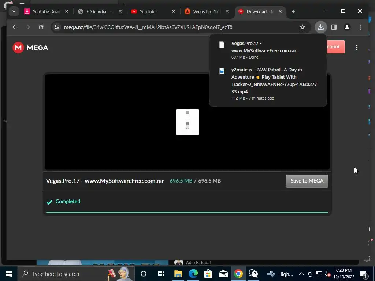The image size is (375, 281).
Task: Click the taskbar search box
Action: 76,274
